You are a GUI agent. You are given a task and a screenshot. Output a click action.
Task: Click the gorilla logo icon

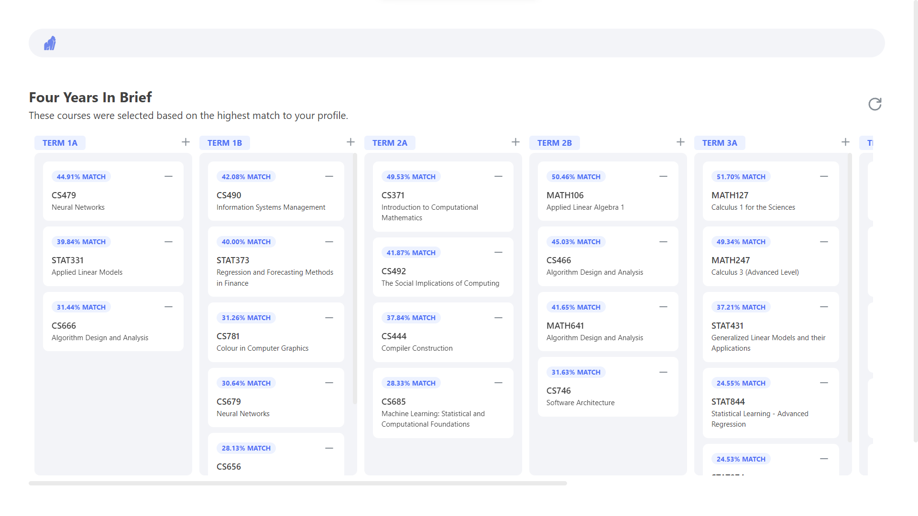pyautogui.click(x=50, y=43)
